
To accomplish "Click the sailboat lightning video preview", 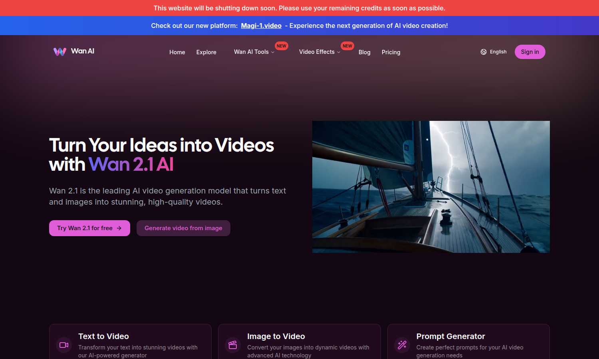I will [431, 187].
